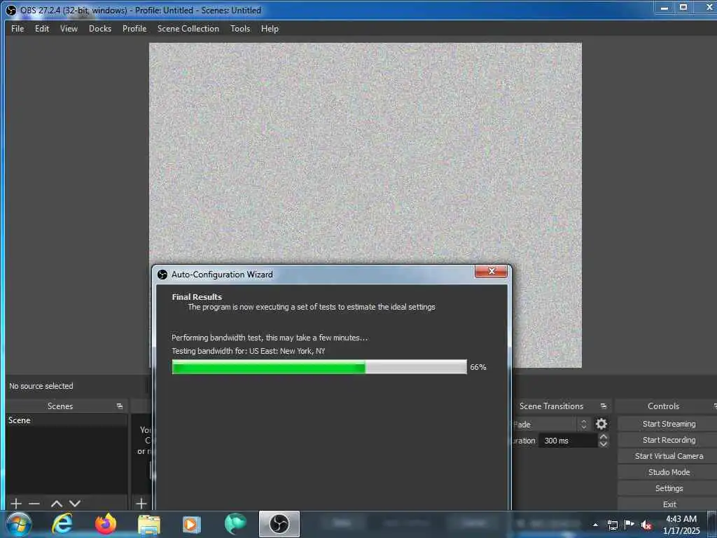
Task: Open transition properties gear icon
Action: pos(601,424)
